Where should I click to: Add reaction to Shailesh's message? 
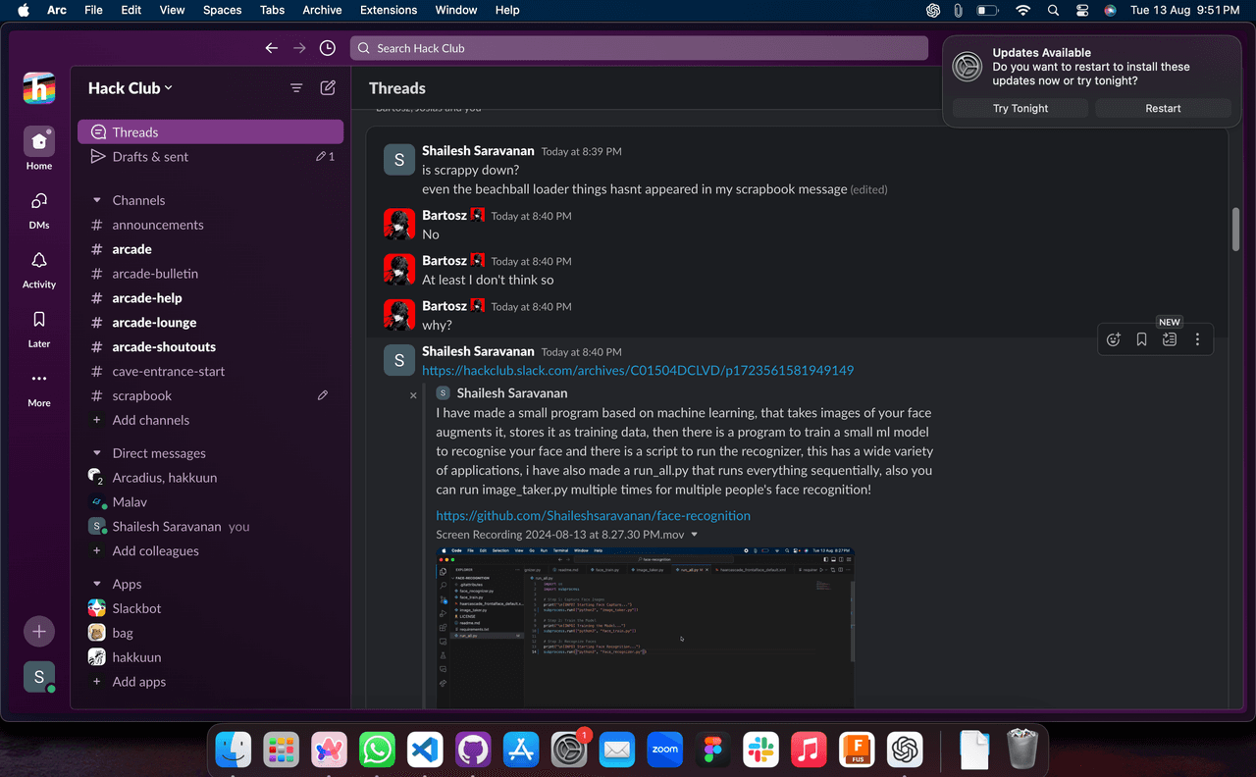pyautogui.click(x=1113, y=339)
